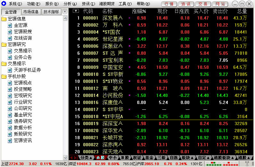
Task: Select stock row 中国宝安
Action: coord(161,67)
